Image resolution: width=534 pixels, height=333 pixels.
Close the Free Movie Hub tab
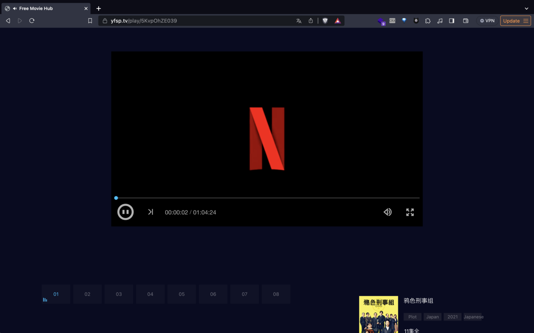(86, 8)
